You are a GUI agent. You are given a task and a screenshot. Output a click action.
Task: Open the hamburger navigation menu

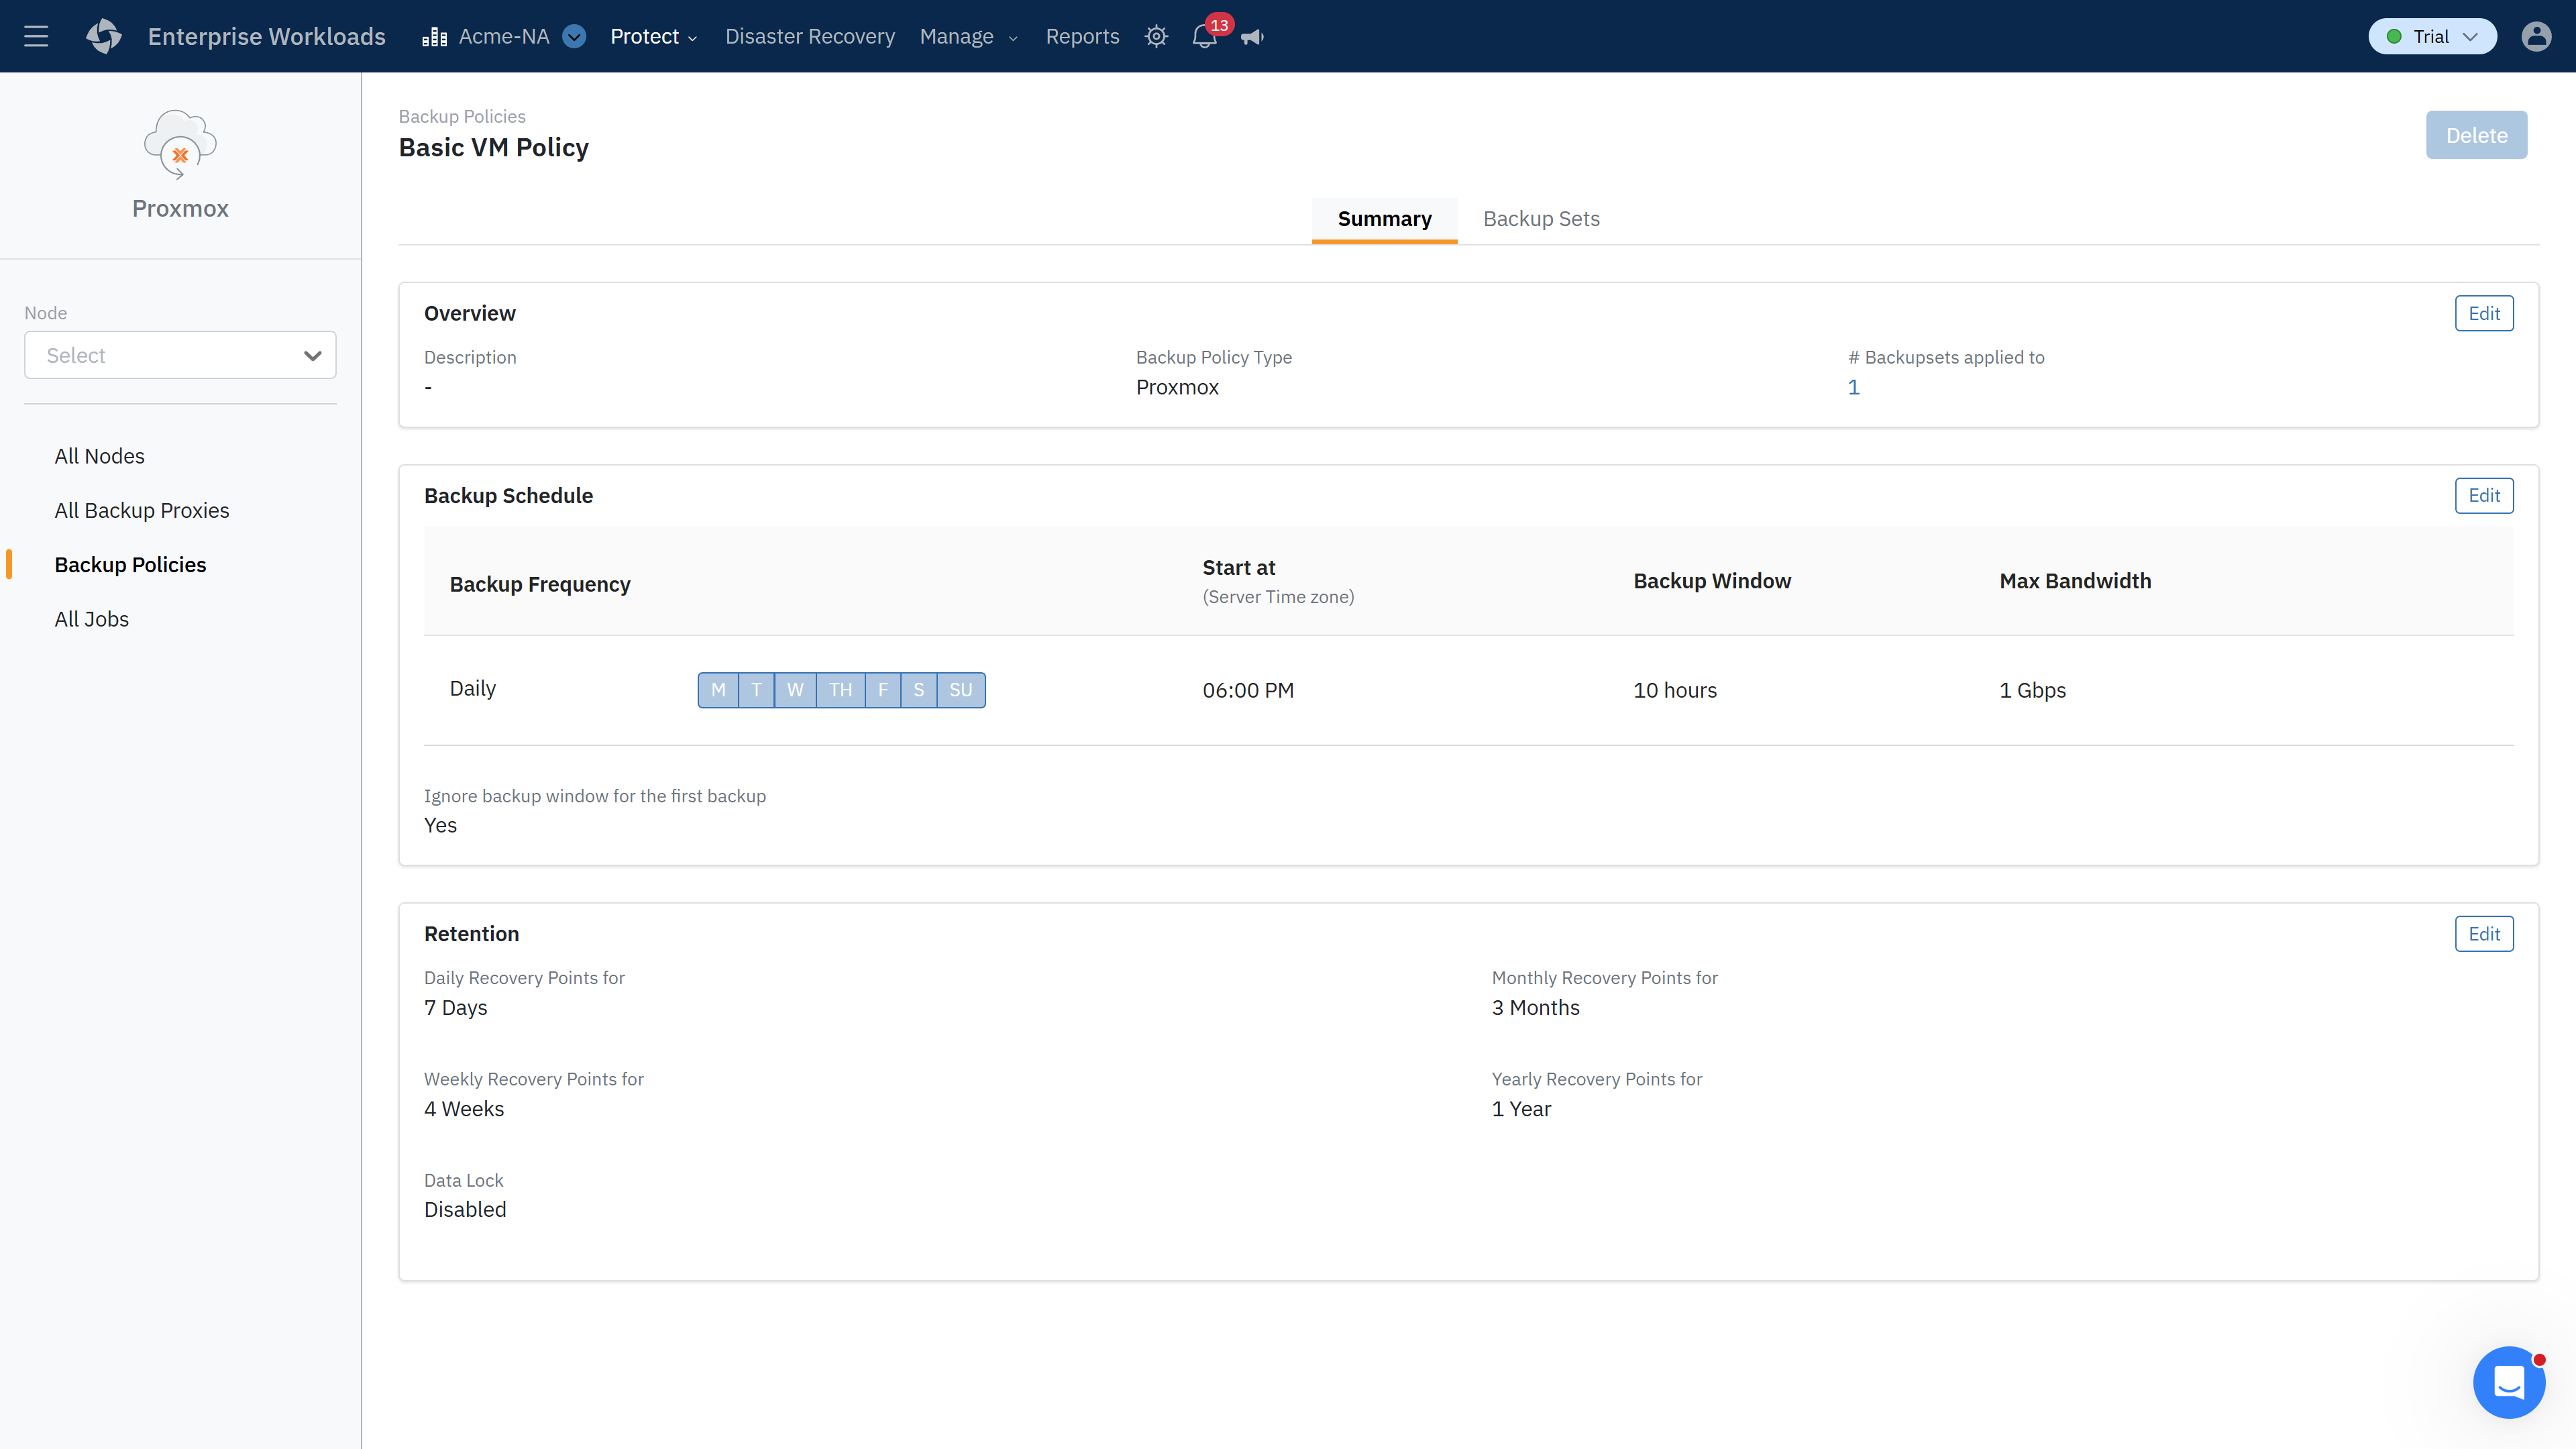[x=36, y=36]
